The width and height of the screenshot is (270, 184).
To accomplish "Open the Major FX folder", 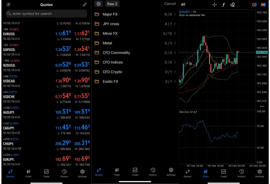I will pos(135,14).
